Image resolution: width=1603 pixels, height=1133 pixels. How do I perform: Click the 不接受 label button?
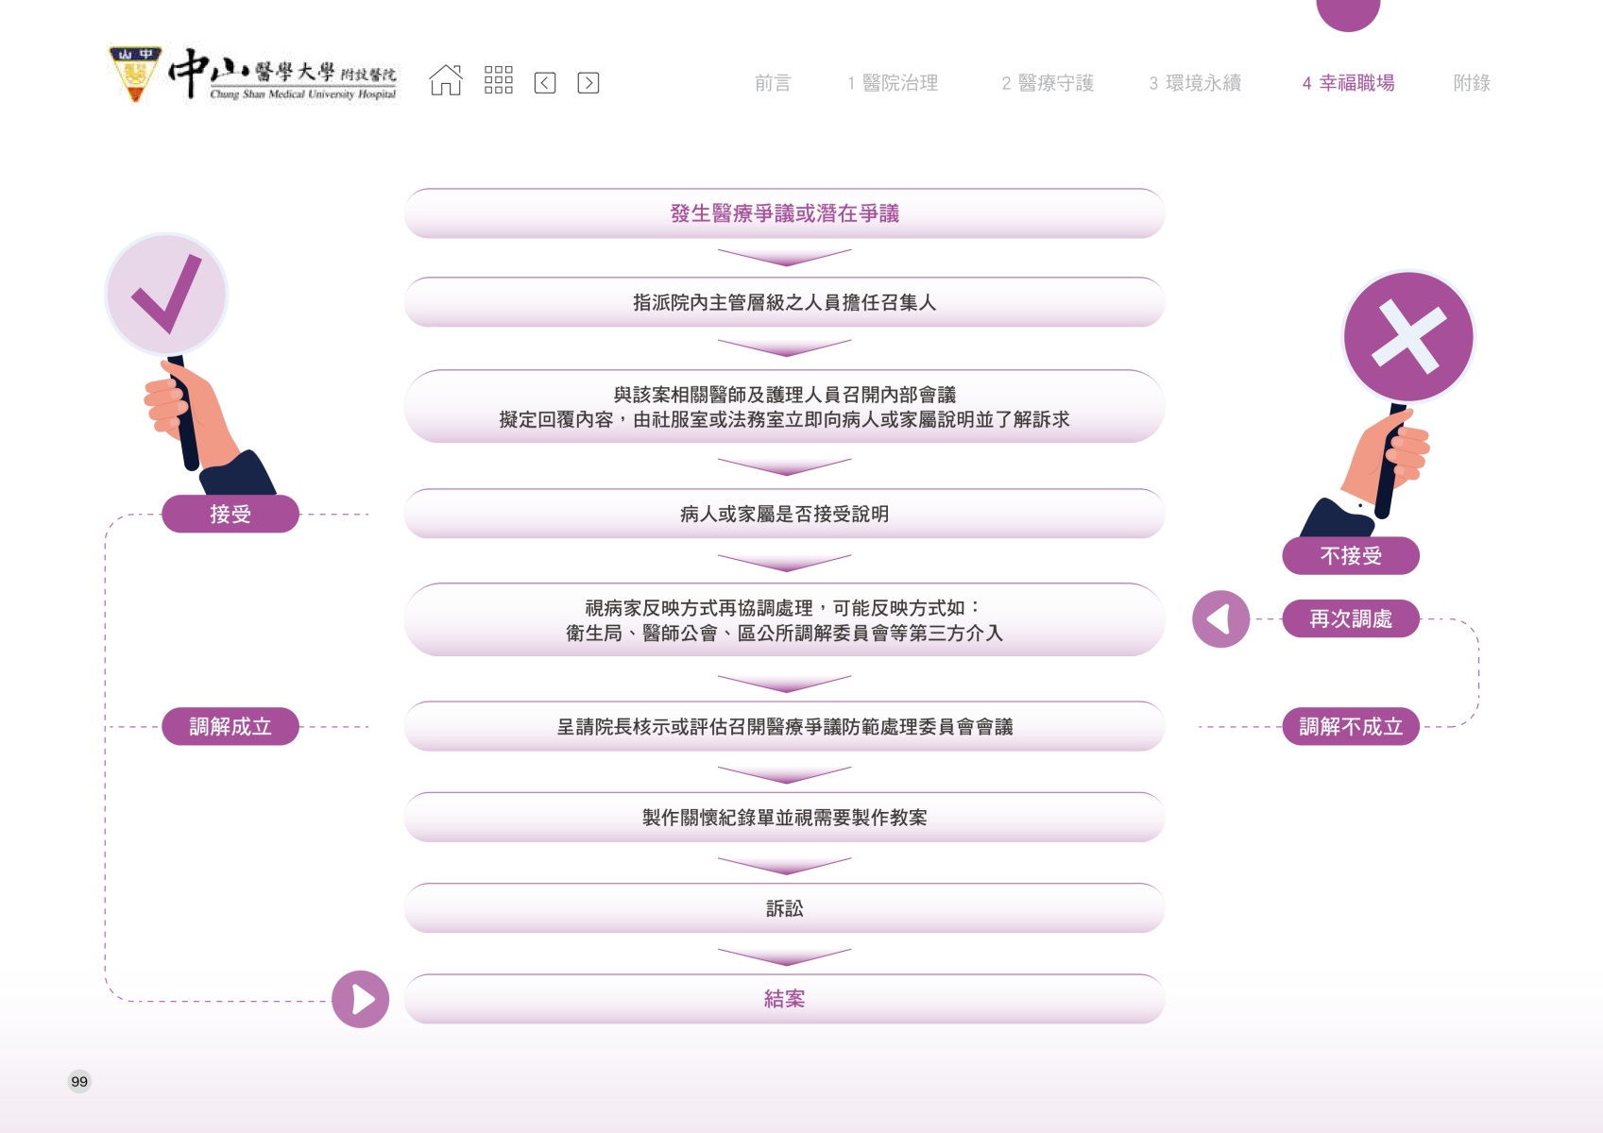pos(1351,556)
